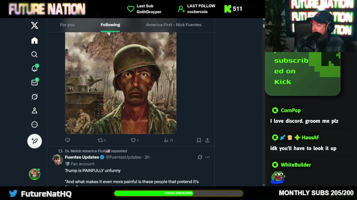Open account avatar at sidebar bottom
Screen dimensions: 357x200
35,174
